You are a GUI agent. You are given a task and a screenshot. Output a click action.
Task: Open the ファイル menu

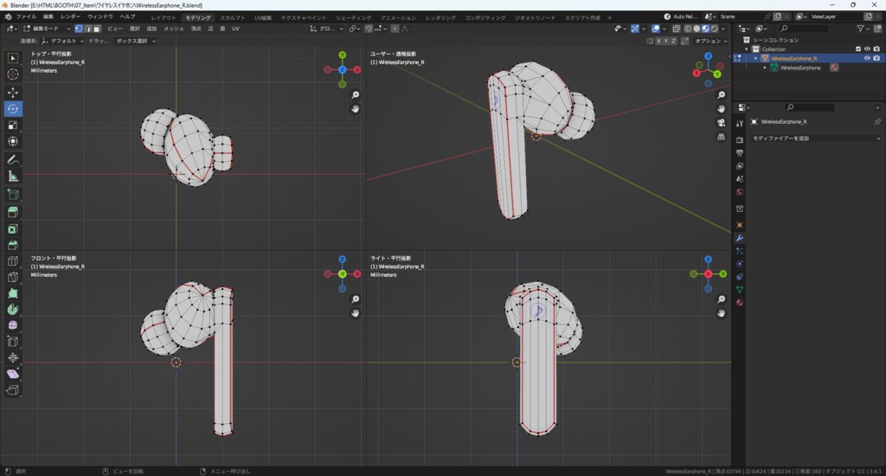coord(26,16)
